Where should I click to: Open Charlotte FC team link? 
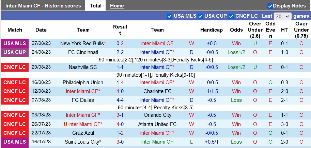[157, 91]
